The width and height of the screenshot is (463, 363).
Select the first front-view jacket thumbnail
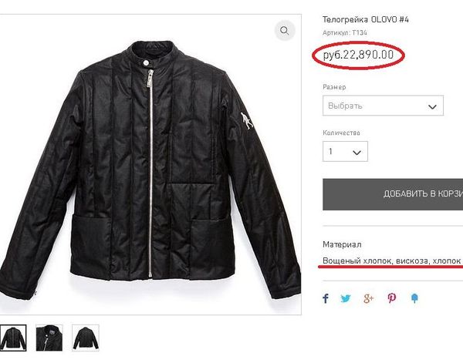pos(13,338)
